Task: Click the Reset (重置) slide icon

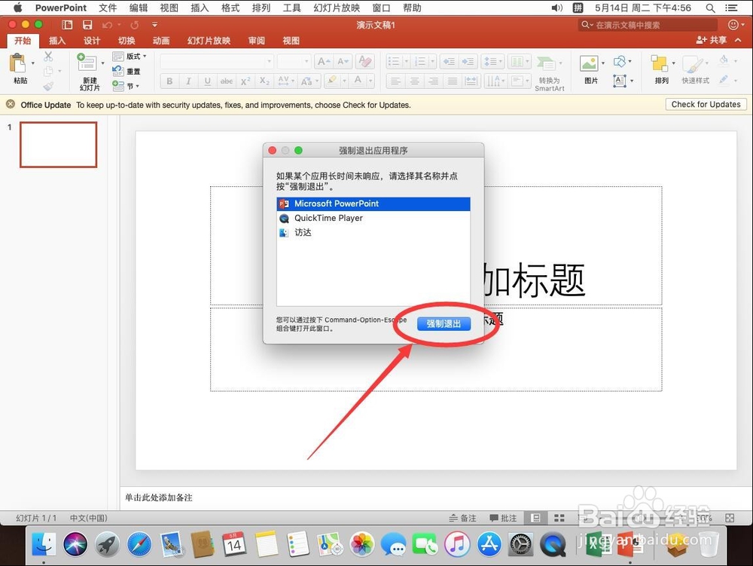Action: click(118, 71)
